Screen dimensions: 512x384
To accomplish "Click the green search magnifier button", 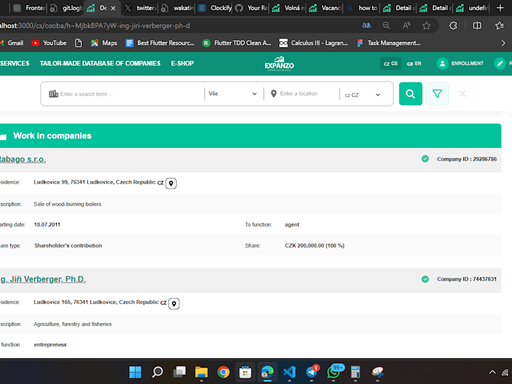I will coord(410,94).
